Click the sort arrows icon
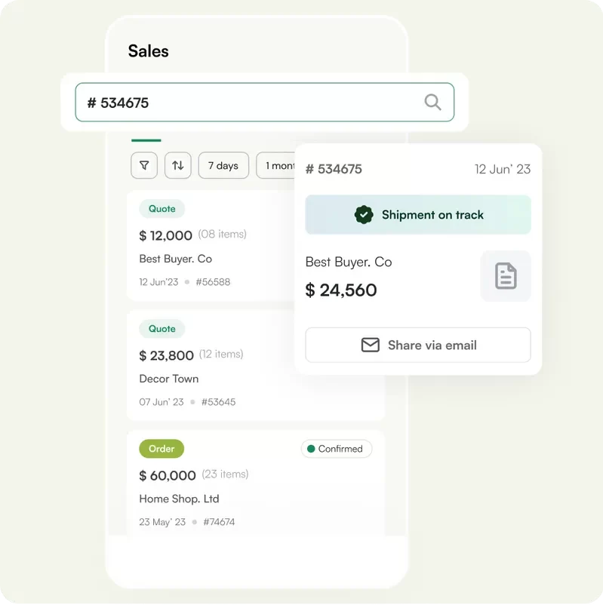This screenshot has height=605, width=603. 177,165
